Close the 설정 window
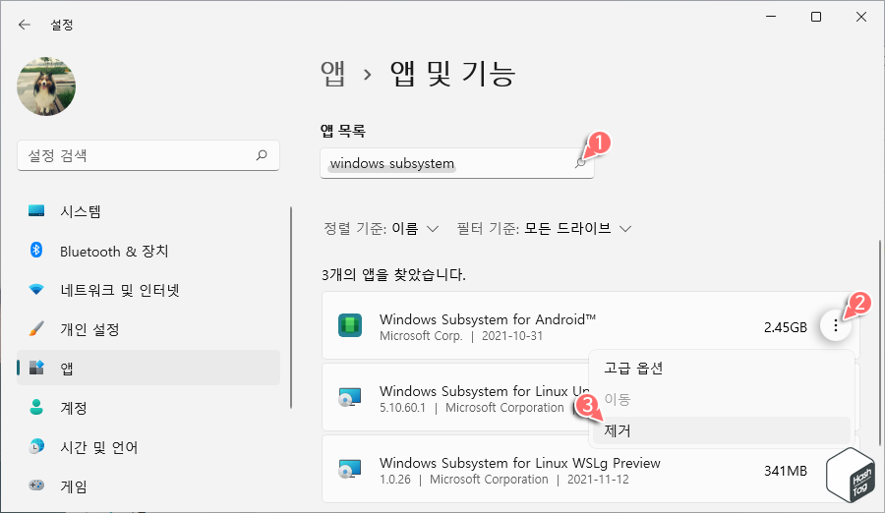885x513 pixels. [x=861, y=17]
